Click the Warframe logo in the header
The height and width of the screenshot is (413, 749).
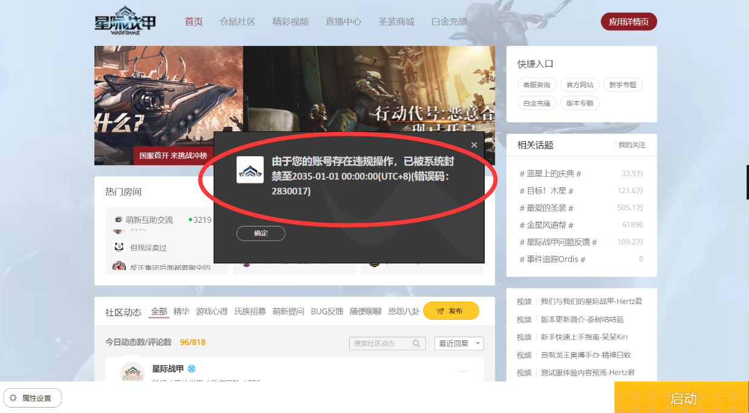[125, 22]
